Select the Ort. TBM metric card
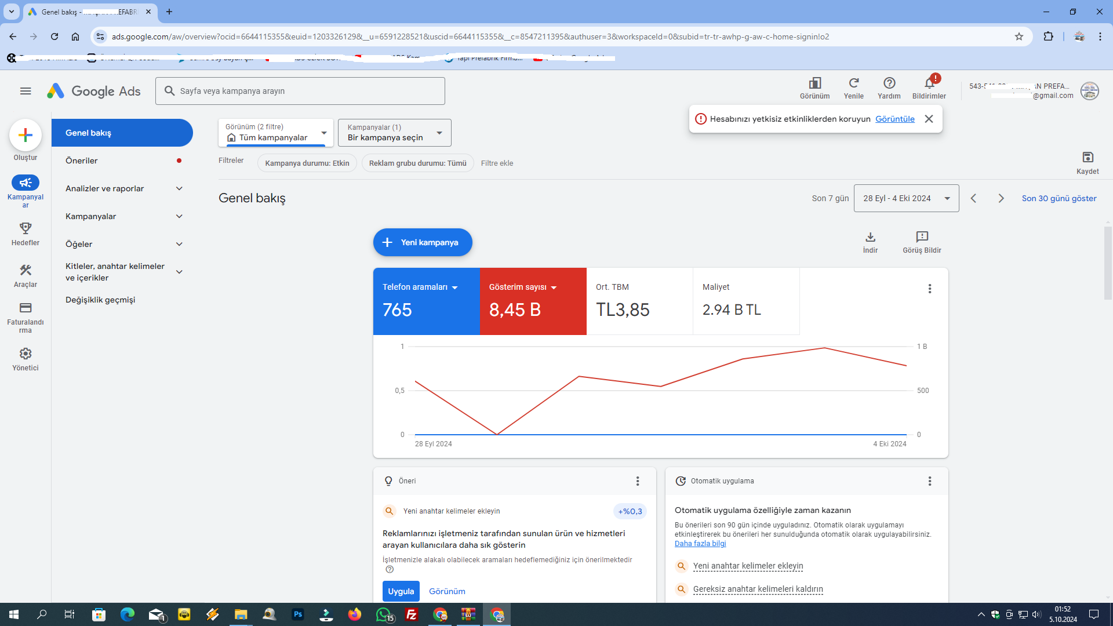Viewport: 1113px width, 626px height. tap(639, 301)
